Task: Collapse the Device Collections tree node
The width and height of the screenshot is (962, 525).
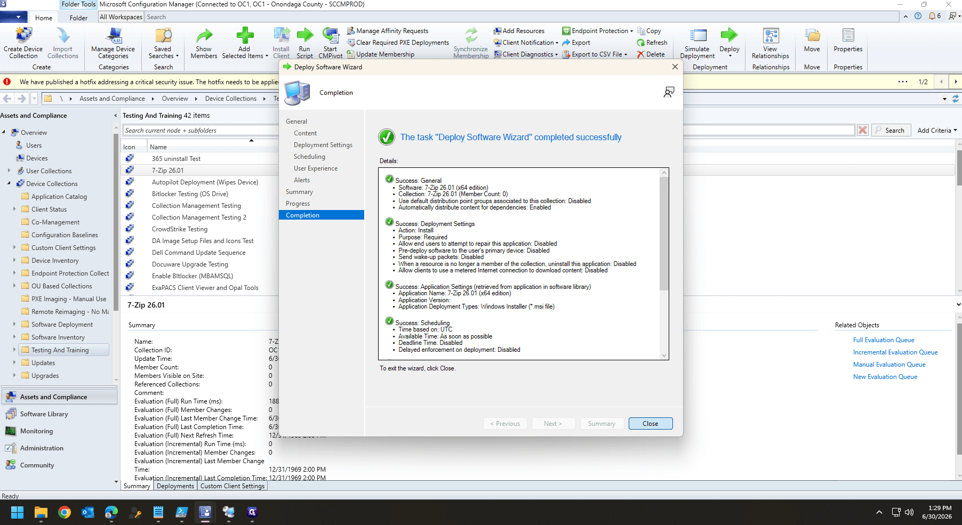Action: point(9,184)
